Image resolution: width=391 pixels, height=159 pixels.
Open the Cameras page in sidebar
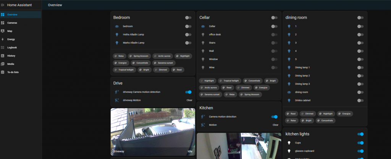(21, 23)
